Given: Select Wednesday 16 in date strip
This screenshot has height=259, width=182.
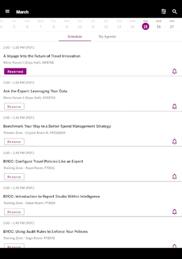Looking at the screenshot, I should coord(158,25).
